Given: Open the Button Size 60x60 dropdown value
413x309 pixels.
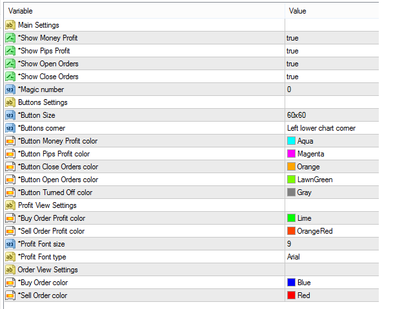Looking at the screenshot, I should coord(332,115).
